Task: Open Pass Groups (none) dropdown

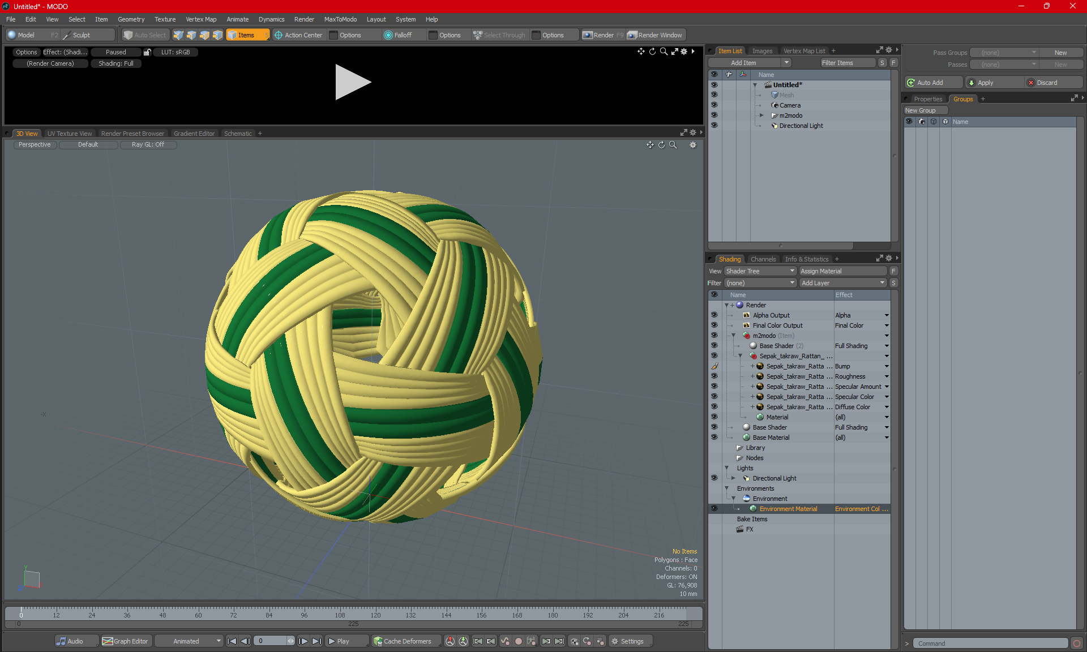Action: (x=1004, y=53)
